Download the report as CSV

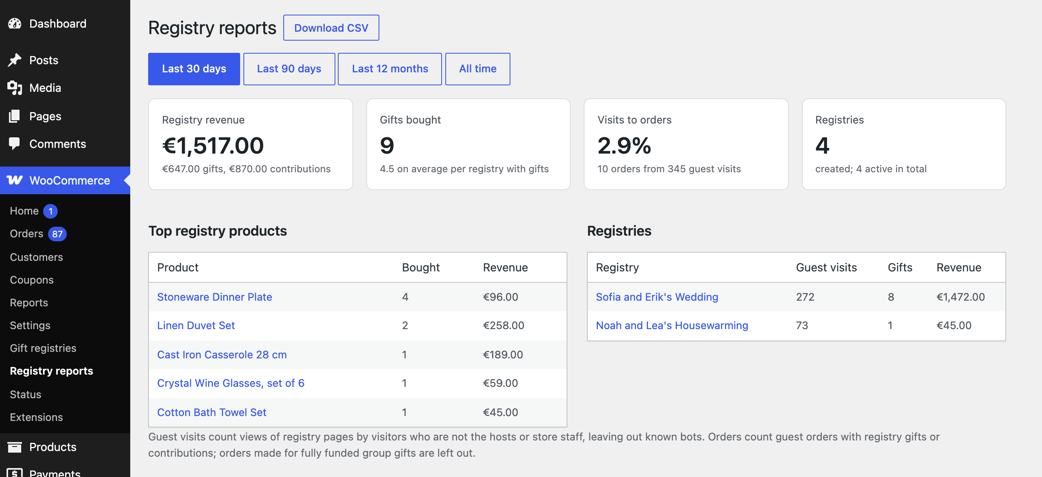point(331,28)
